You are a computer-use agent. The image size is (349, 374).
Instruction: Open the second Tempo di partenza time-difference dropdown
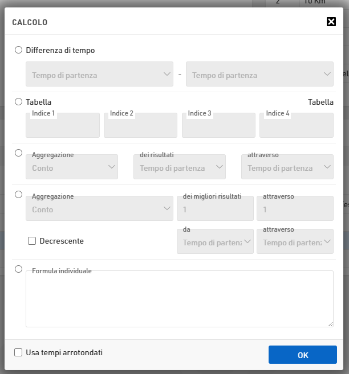click(259, 75)
